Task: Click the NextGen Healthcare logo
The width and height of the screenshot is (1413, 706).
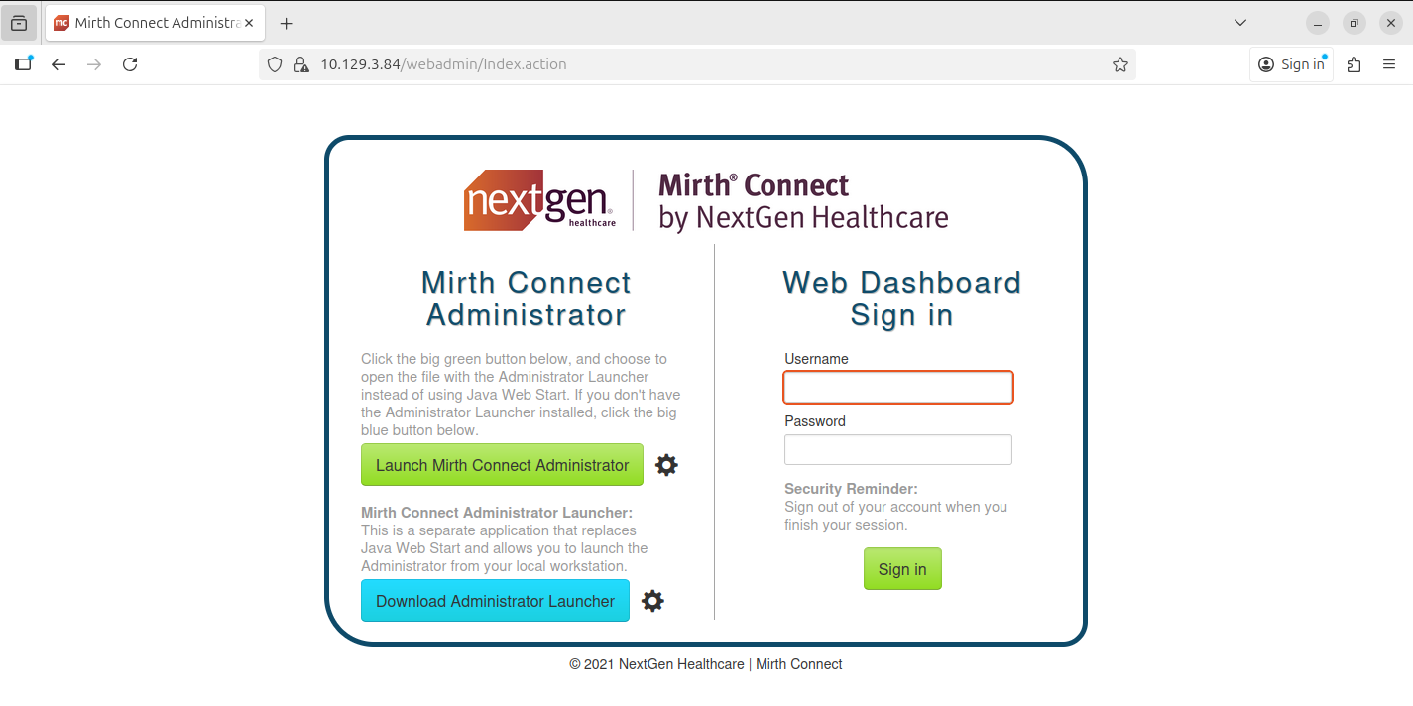Action: tap(539, 200)
